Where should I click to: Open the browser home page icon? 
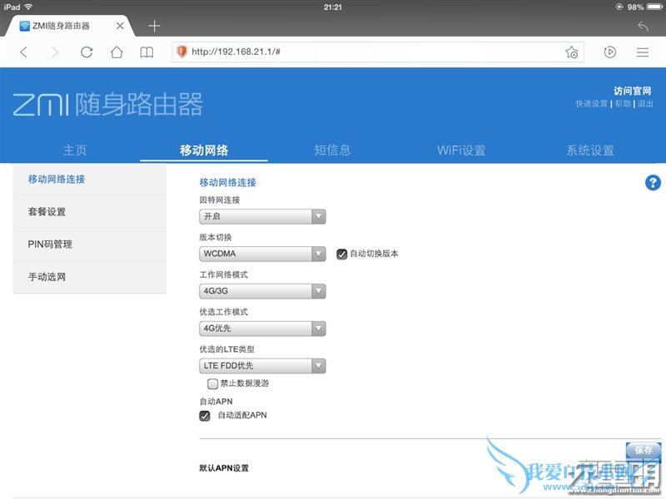[x=117, y=52]
